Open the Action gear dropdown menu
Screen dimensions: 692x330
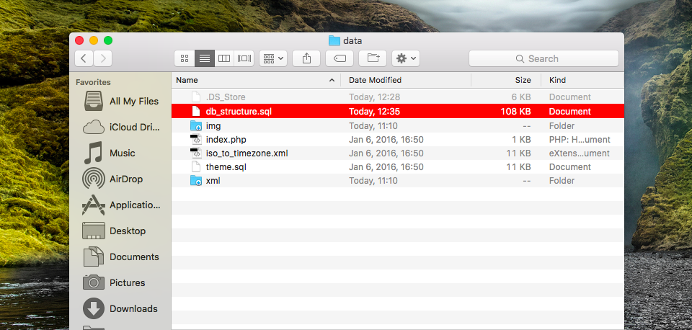tap(406, 58)
